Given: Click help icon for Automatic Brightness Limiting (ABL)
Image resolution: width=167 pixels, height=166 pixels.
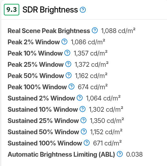Looking at the screenshot, I should (x=120, y=154).
